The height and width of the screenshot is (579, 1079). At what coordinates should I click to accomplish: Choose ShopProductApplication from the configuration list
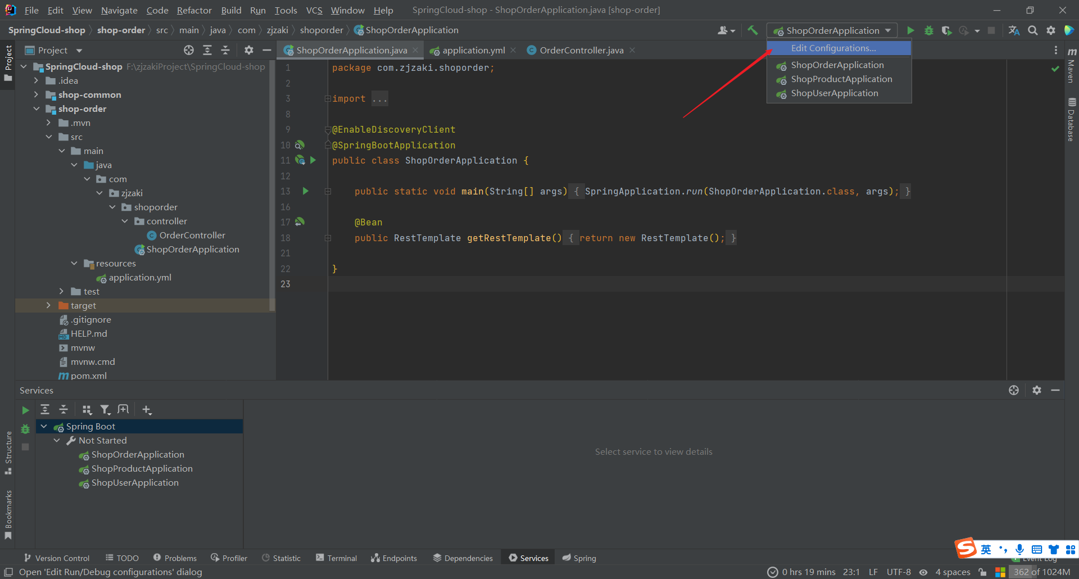(x=838, y=79)
